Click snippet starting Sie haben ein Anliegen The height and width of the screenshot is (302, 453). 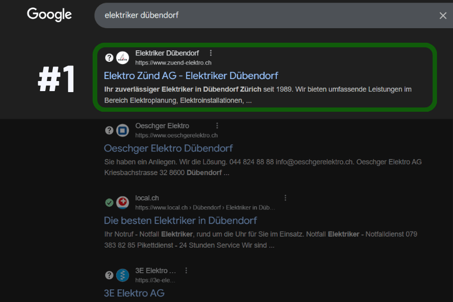pyautogui.click(x=263, y=167)
